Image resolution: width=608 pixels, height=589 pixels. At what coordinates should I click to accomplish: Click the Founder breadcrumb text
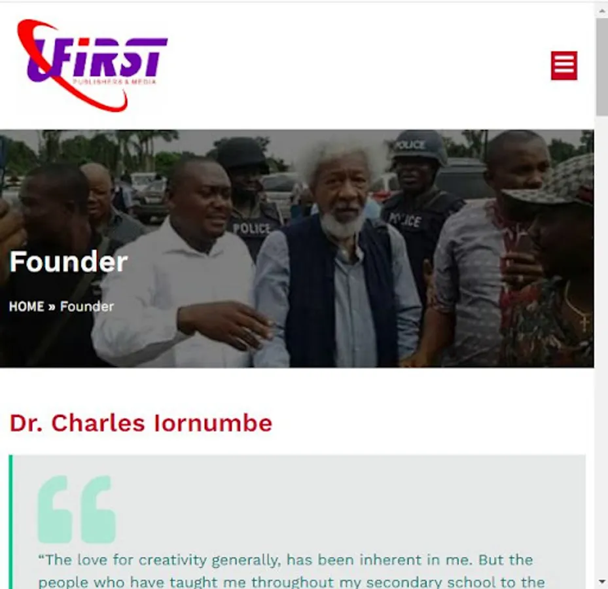[87, 307]
